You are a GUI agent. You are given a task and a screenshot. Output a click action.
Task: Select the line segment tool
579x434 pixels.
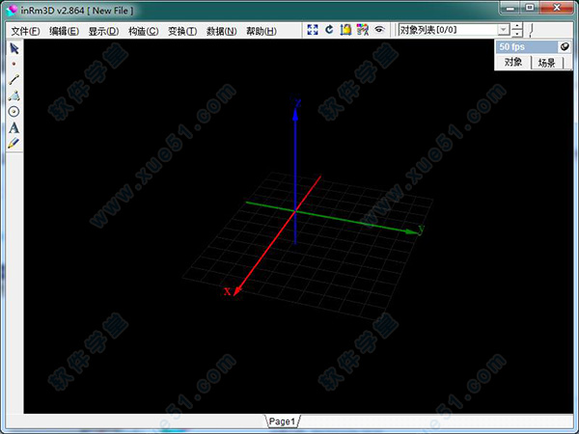(14, 80)
